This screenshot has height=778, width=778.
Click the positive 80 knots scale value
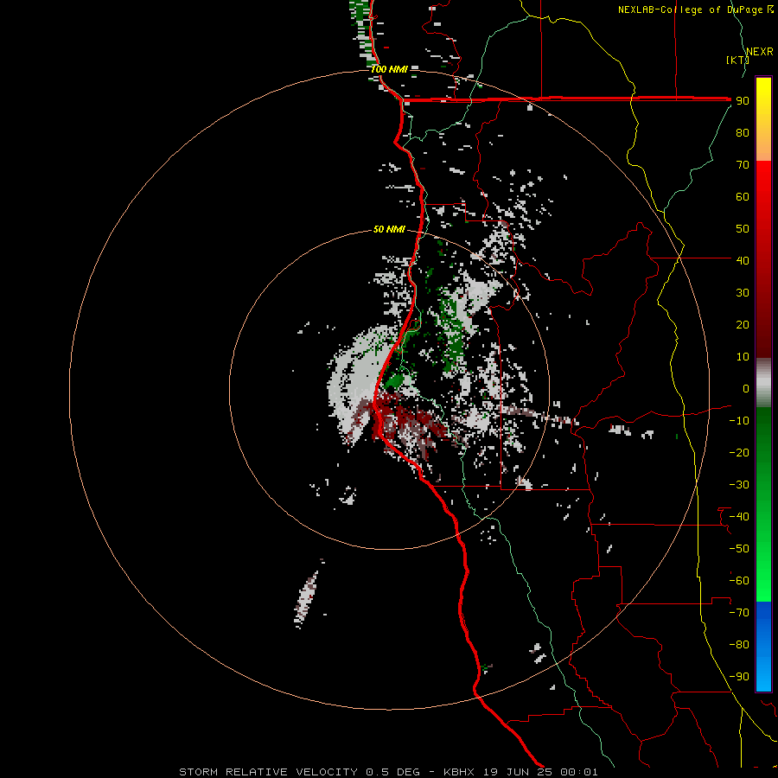click(x=743, y=133)
